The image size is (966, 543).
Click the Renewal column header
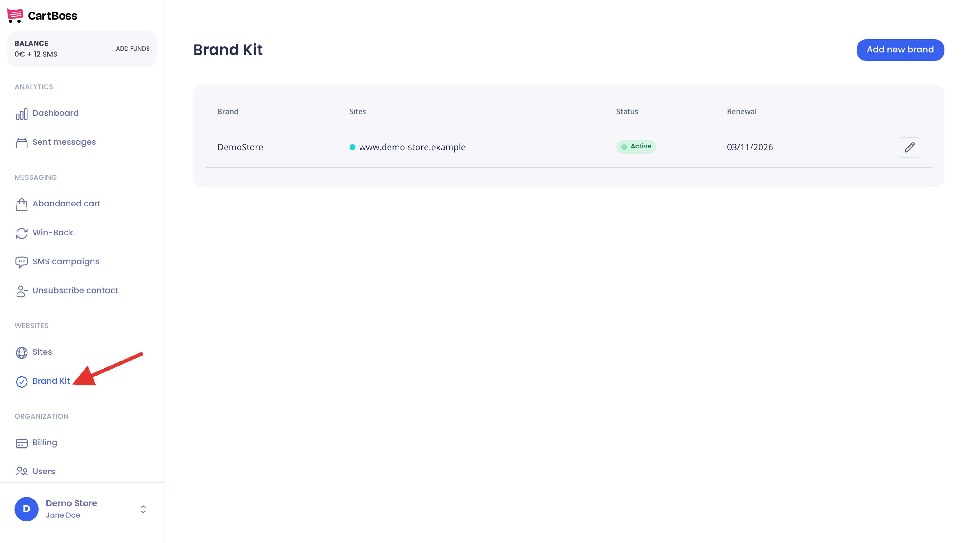click(x=741, y=112)
